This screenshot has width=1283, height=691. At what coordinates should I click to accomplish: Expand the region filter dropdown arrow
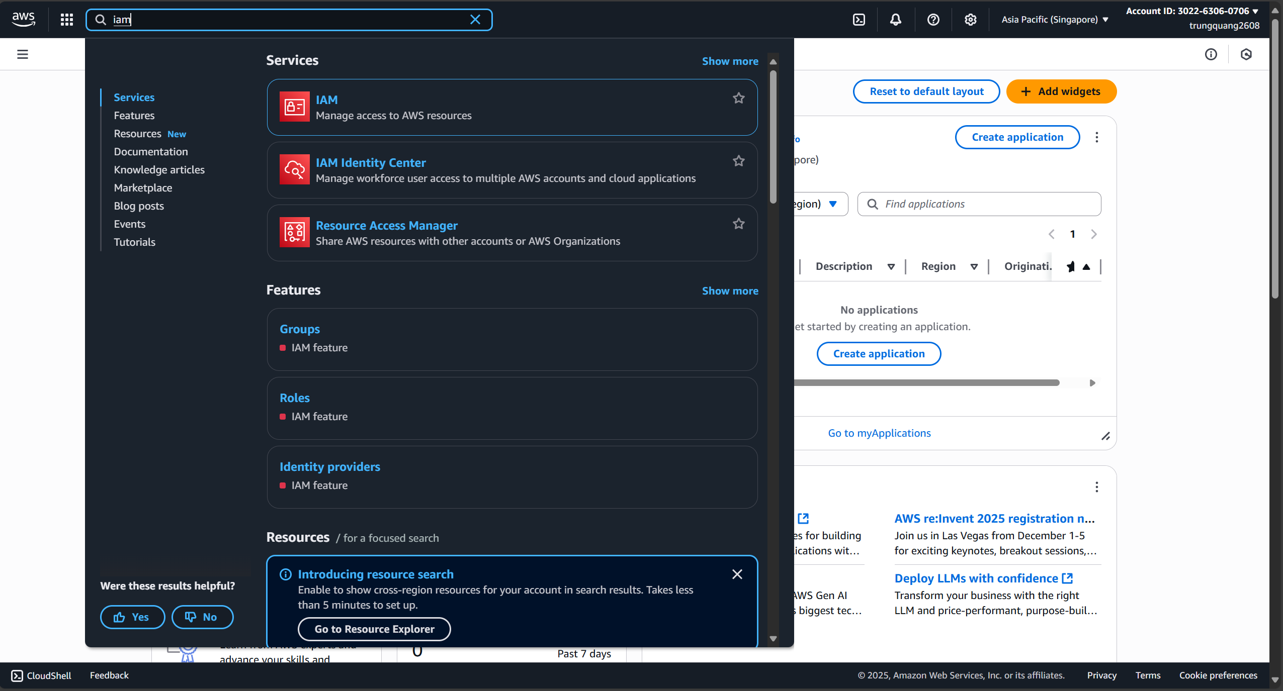point(832,204)
